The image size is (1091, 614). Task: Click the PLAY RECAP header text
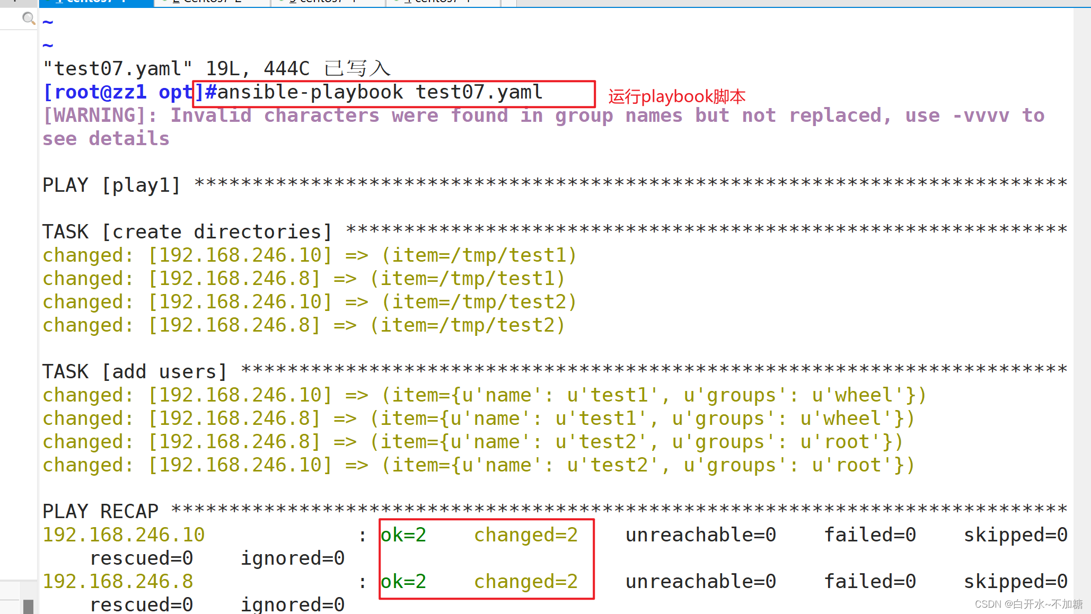point(100,512)
